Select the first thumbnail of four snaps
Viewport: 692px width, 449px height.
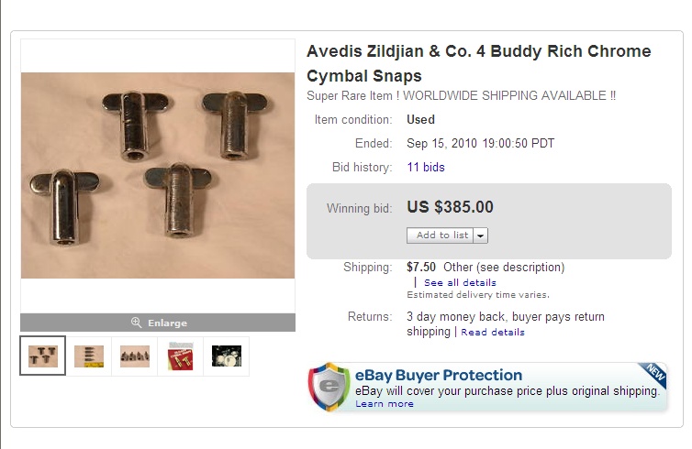43,356
